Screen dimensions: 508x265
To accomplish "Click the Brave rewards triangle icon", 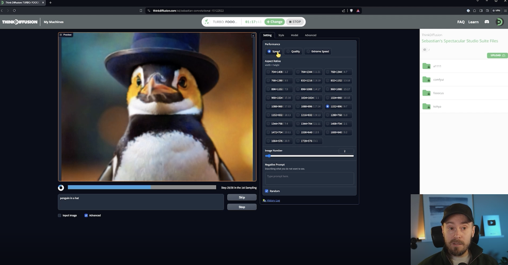I will tap(358, 11).
